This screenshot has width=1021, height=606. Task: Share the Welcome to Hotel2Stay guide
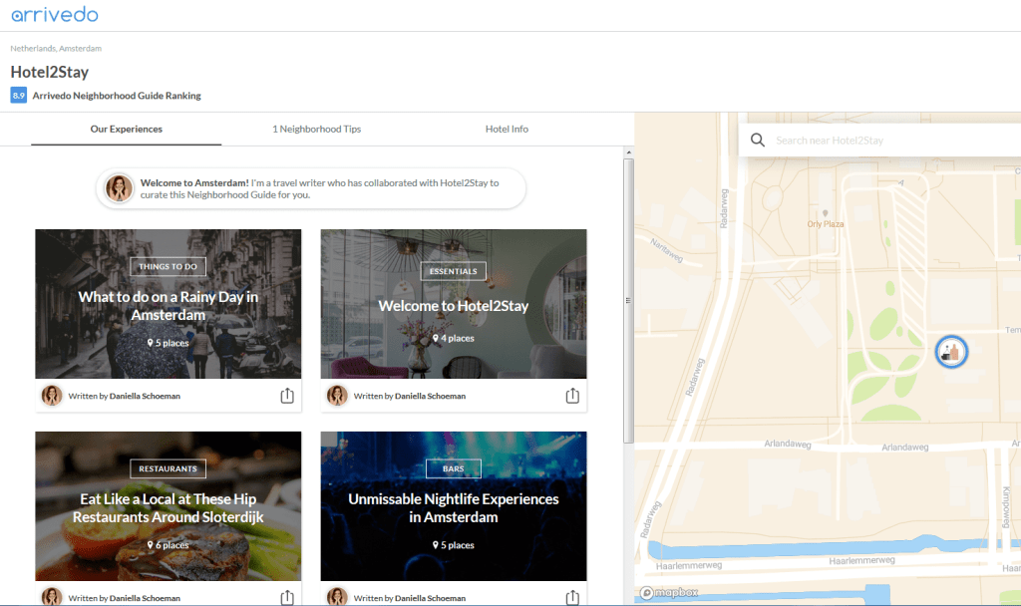click(x=572, y=396)
